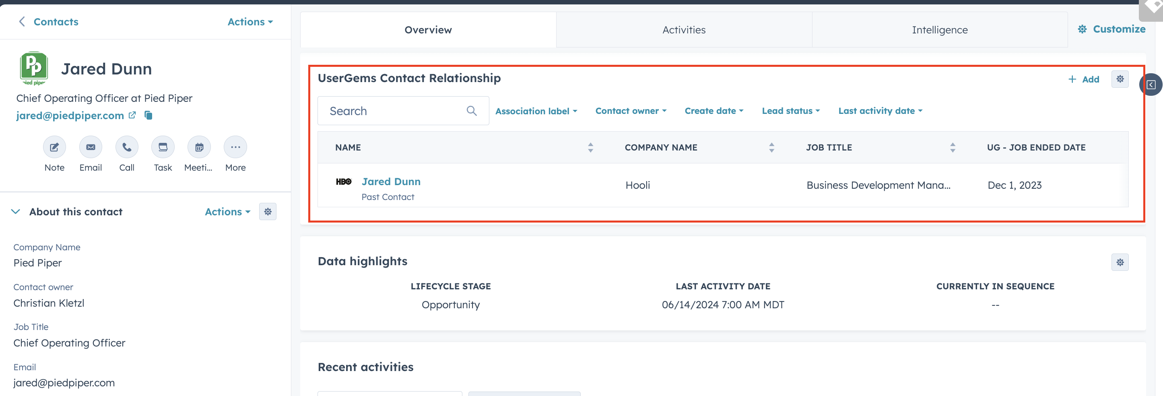Viewport: 1163px width, 396px height.
Task: Switch to the Overview tab
Action: 428,30
